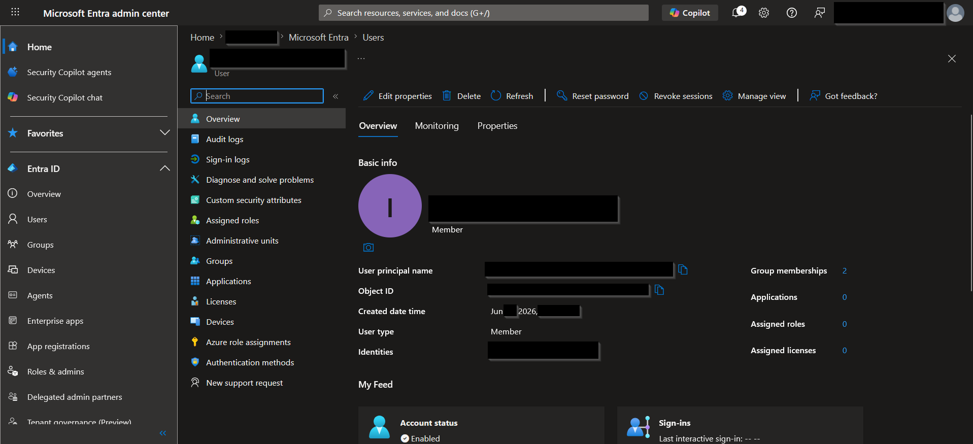Click Users breadcrumb link
The width and height of the screenshot is (973, 444).
click(x=373, y=37)
